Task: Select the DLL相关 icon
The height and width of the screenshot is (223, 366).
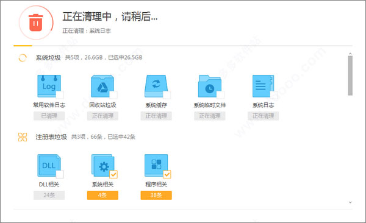Action: tap(49, 165)
